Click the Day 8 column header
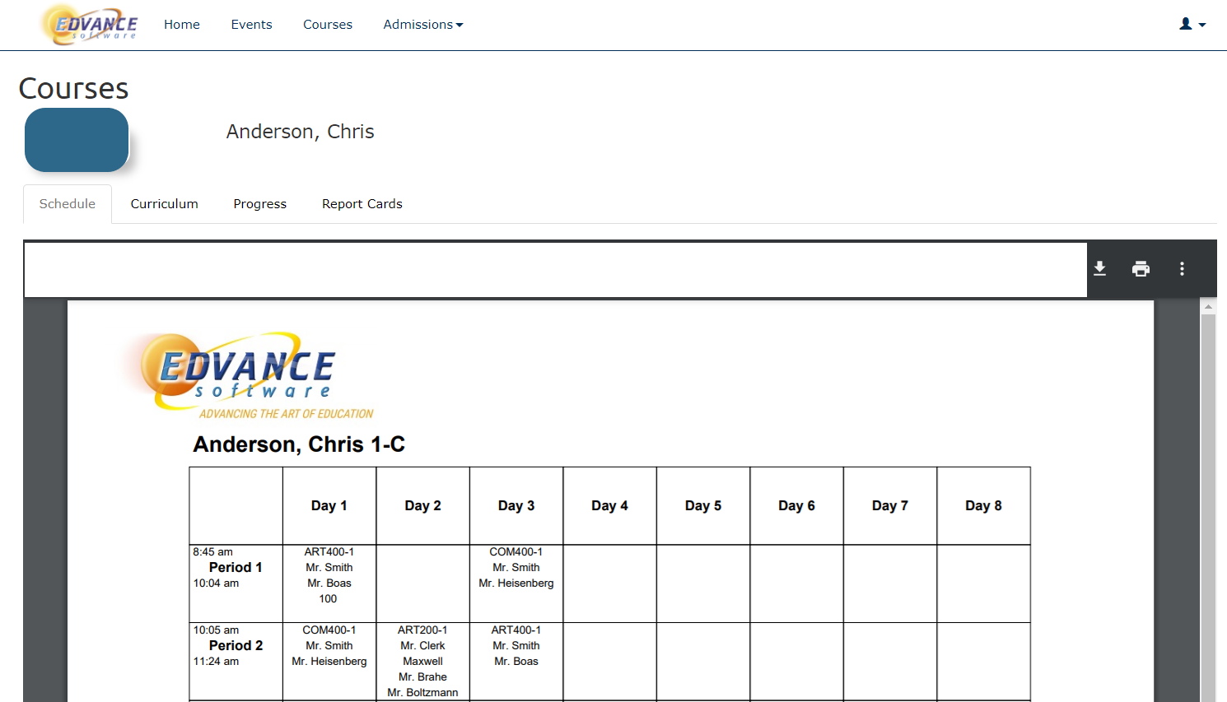The image size is (1227, 702). (x=984, y=506)
